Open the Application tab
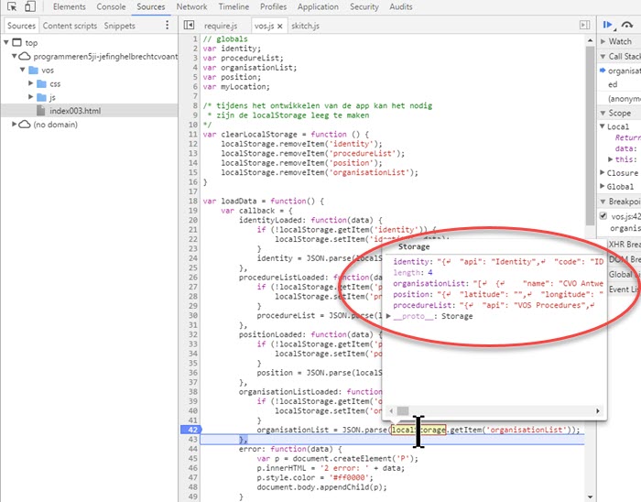641x502 pixels. point(318,7)
